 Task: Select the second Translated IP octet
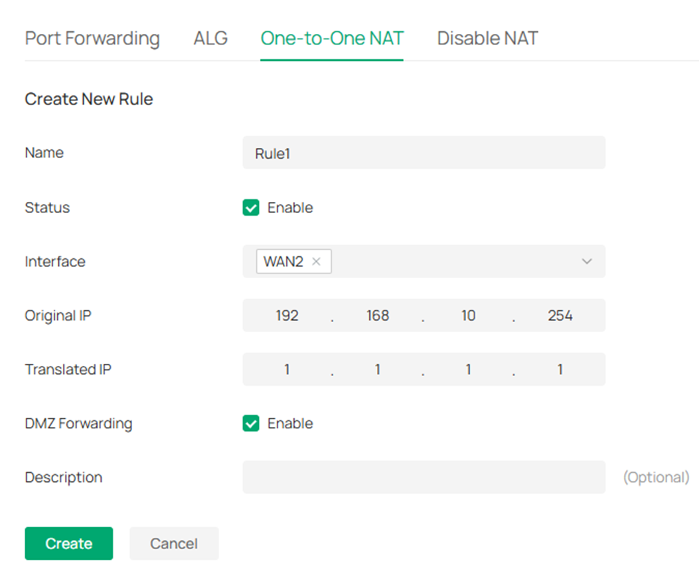tap(378, 369)
